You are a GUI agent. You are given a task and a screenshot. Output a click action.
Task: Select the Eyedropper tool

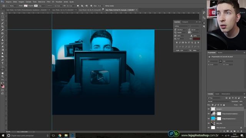[x=2, y=30]
